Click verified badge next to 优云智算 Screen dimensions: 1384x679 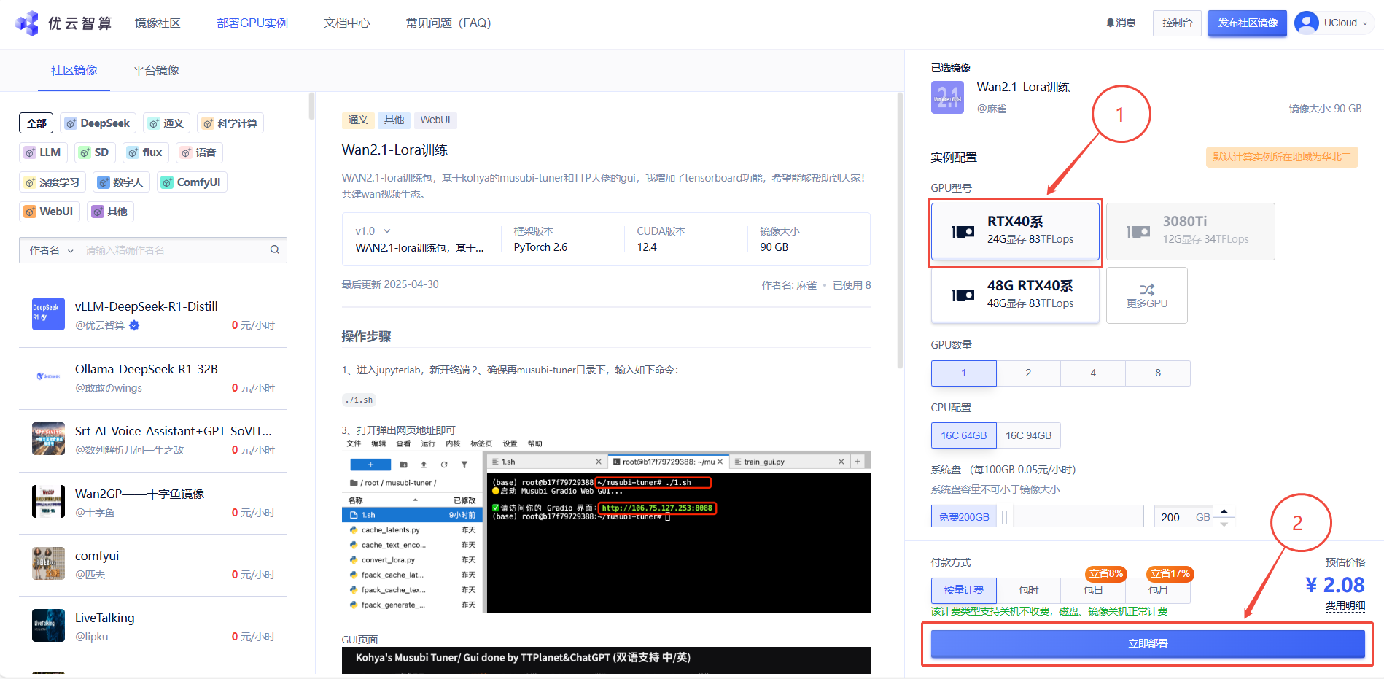tap(134, 325)
